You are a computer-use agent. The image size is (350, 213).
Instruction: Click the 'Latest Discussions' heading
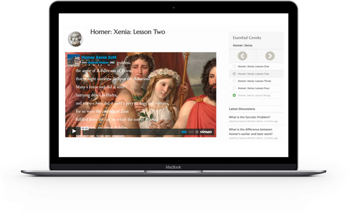[x=242, y=109]
